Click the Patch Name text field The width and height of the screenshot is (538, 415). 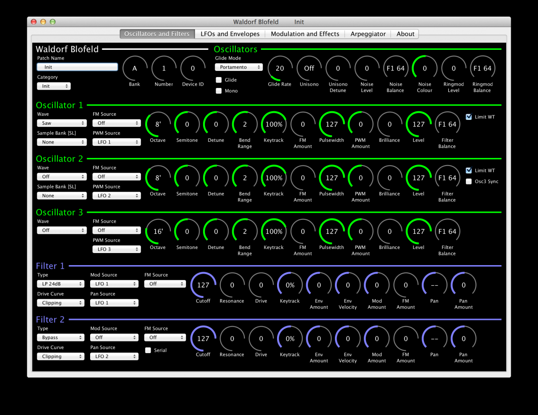(x=77, y=67)
